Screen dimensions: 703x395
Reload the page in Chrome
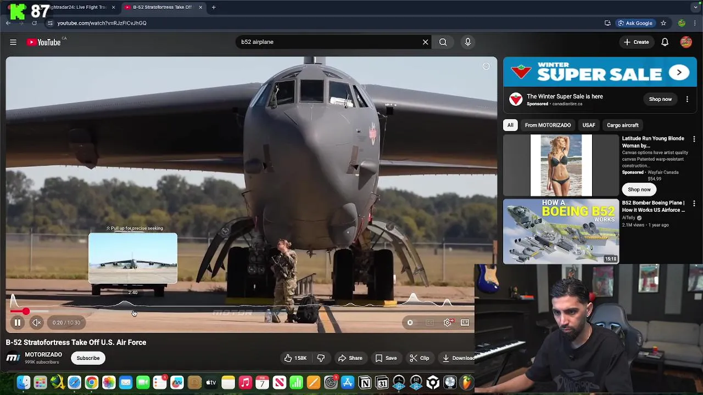coord(34,23)
